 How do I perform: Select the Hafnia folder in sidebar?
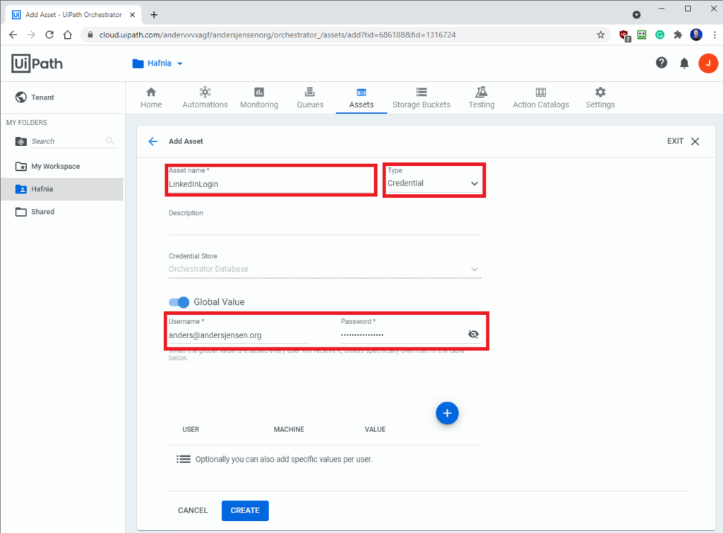62,189
